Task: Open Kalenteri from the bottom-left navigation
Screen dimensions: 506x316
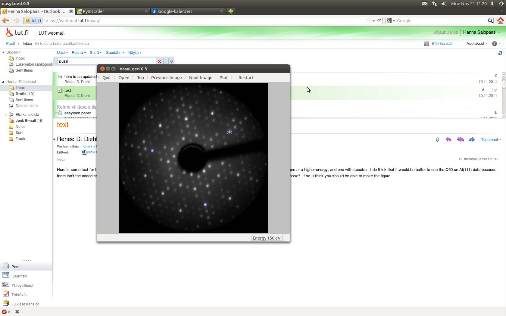Action: (19, 276)
